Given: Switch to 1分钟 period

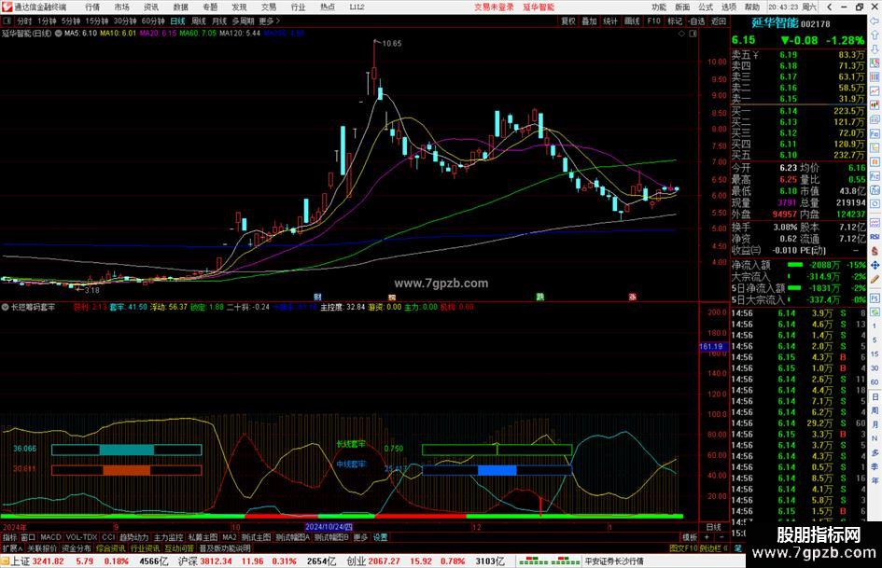Looking at the screenshot, I should [x=47, y=21].
